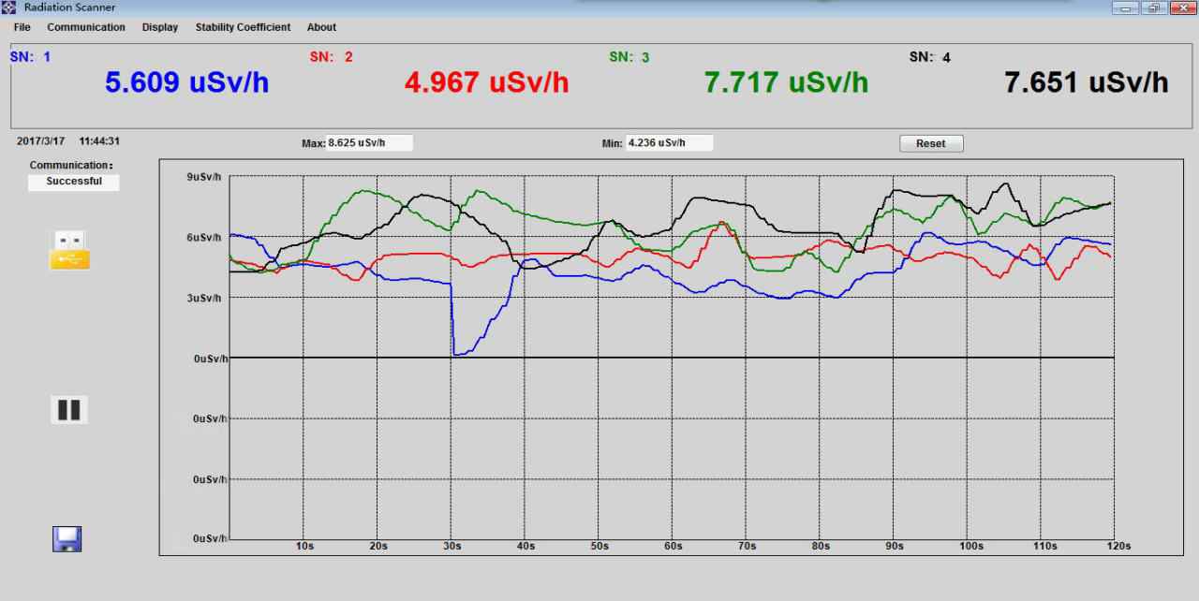Open the Display menu
The image size is (1199, 601).
point(160,27)
